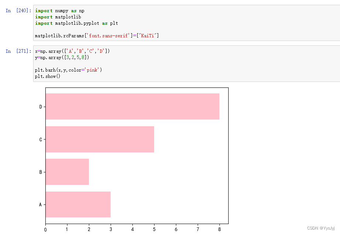
Task: Click the y-axis label D
Action: coord(41,107)
